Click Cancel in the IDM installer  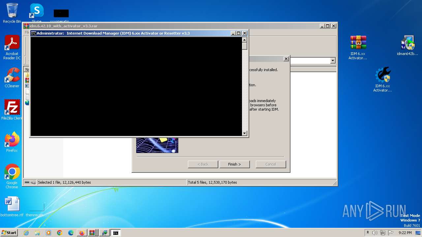pos(271,164)
